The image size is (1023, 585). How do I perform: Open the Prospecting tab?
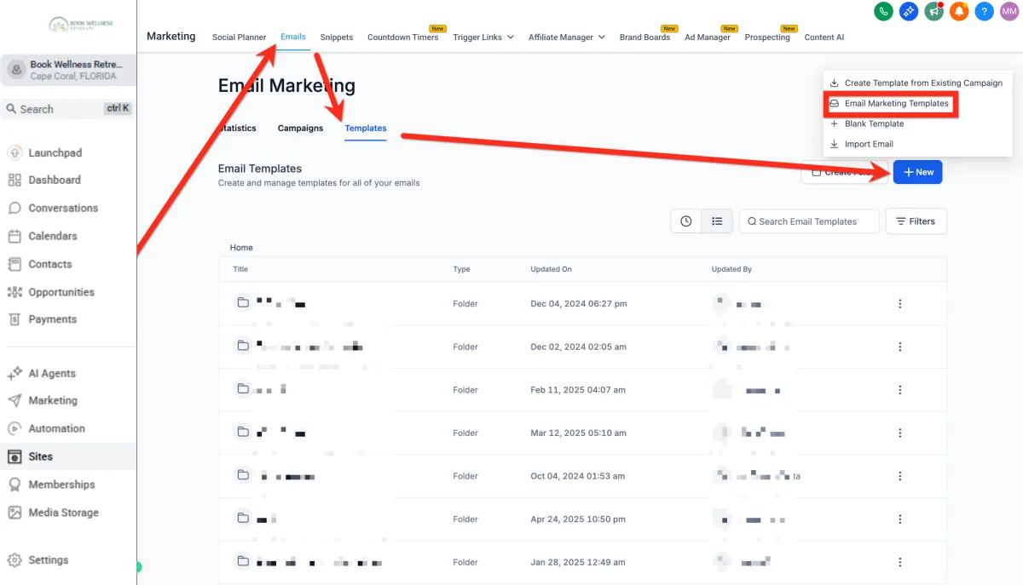(x=767, y=37)
